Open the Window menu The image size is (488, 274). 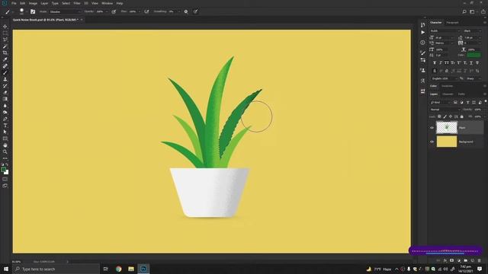[x=107, y=3]
